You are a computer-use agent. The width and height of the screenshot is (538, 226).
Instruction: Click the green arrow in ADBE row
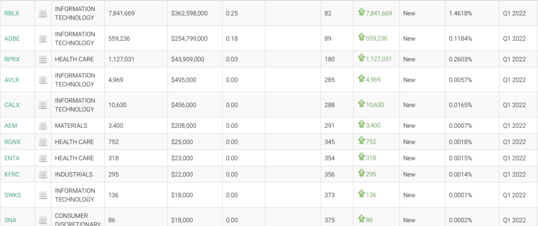click(x=361, y=38)
